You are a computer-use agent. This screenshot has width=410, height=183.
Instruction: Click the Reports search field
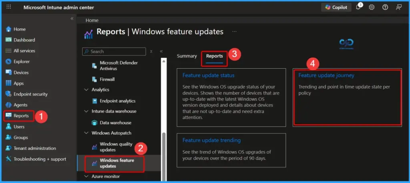point(114,51)
